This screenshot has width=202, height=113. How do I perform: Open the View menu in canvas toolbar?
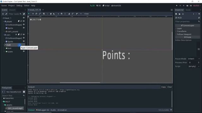(86, 14)
